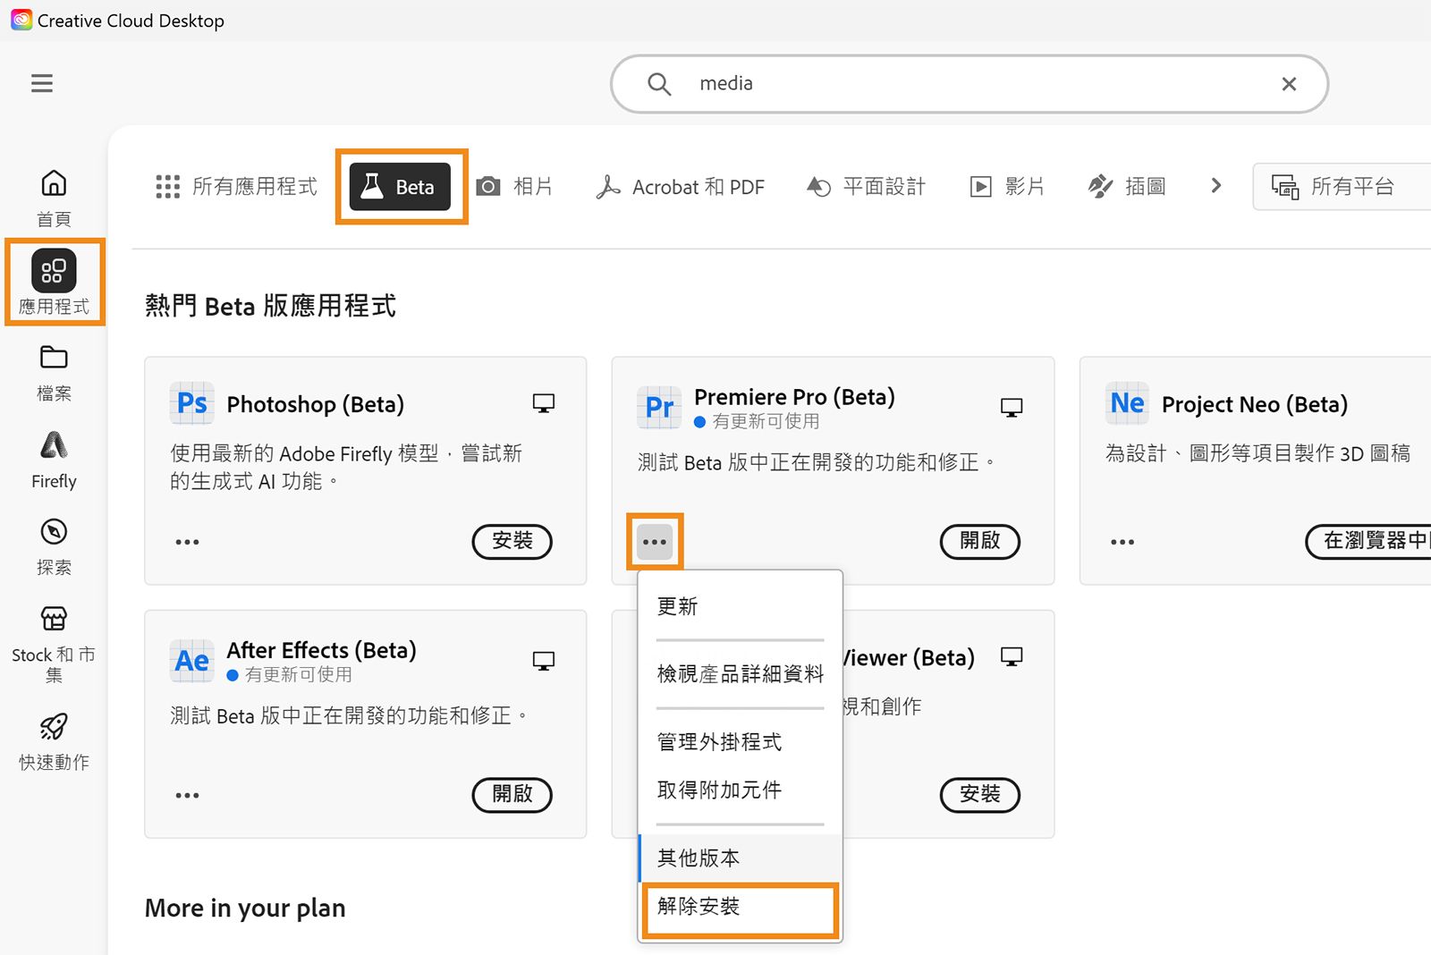
Task: Choose 檢視產品詳細資料 from menu
Action: tap(740, 674)
